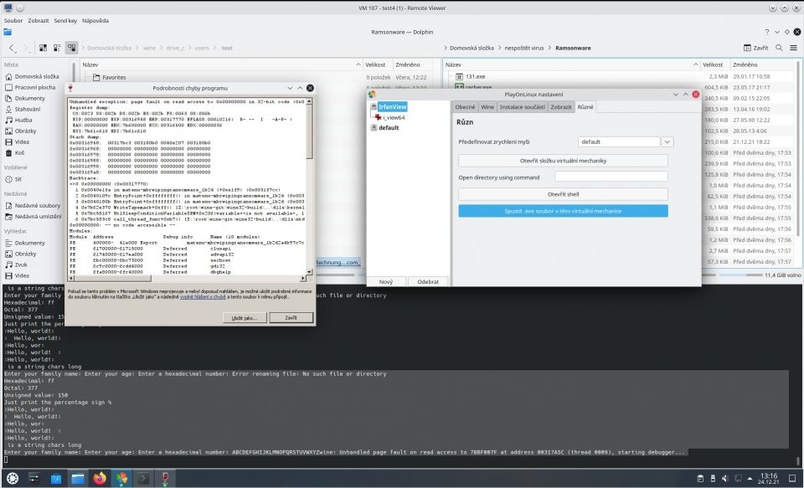Screen dimensions: 804x488
Task: Open Dolphin file manager taskbar entry
Action: click(78, 478)
